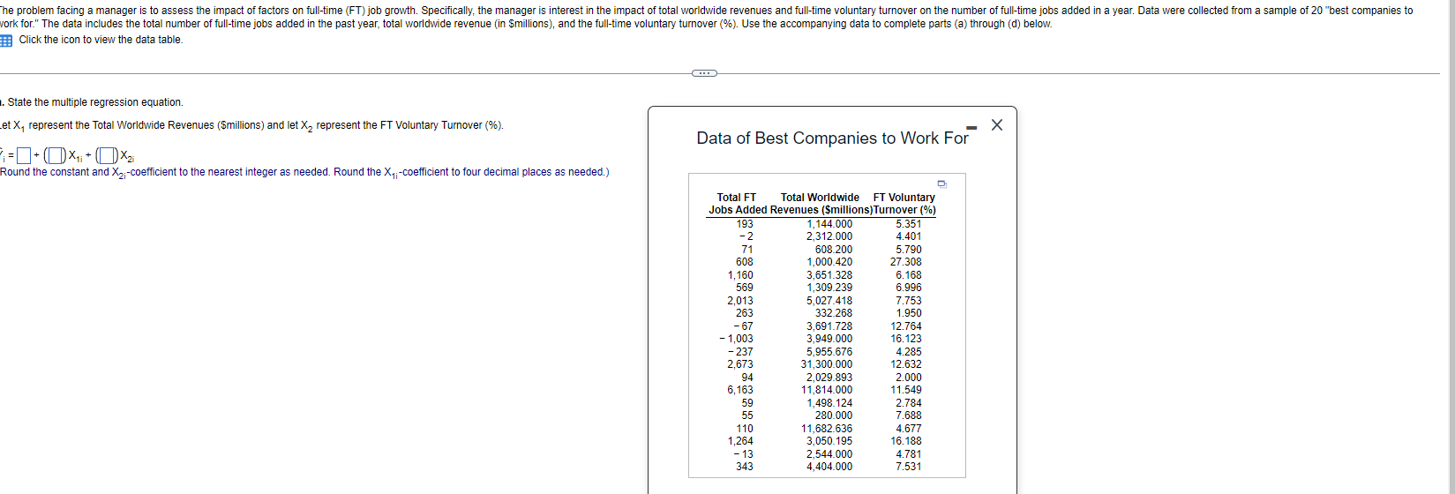Click the X2i coefficient input box

tap(109, 157)
